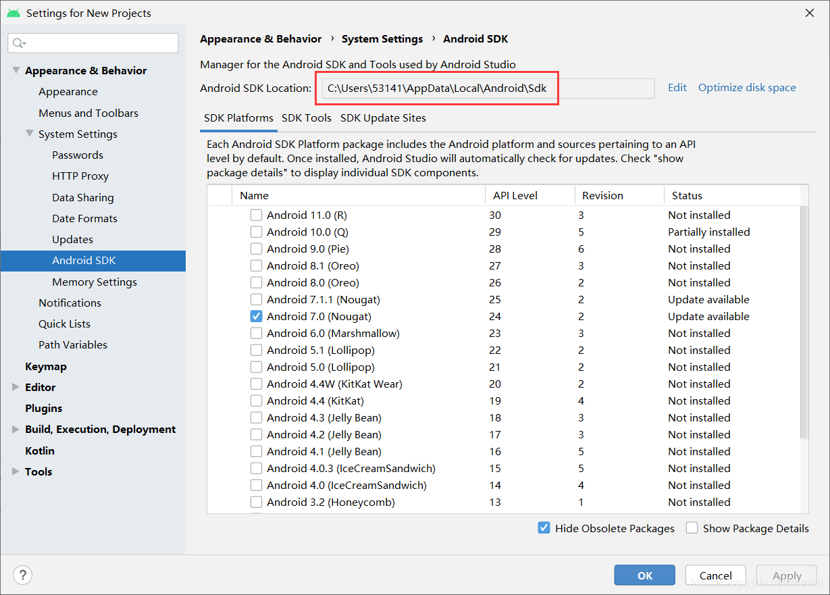Click the Apply button
Viewport: 830px width, 595px height.
click(x=787, y=575)
